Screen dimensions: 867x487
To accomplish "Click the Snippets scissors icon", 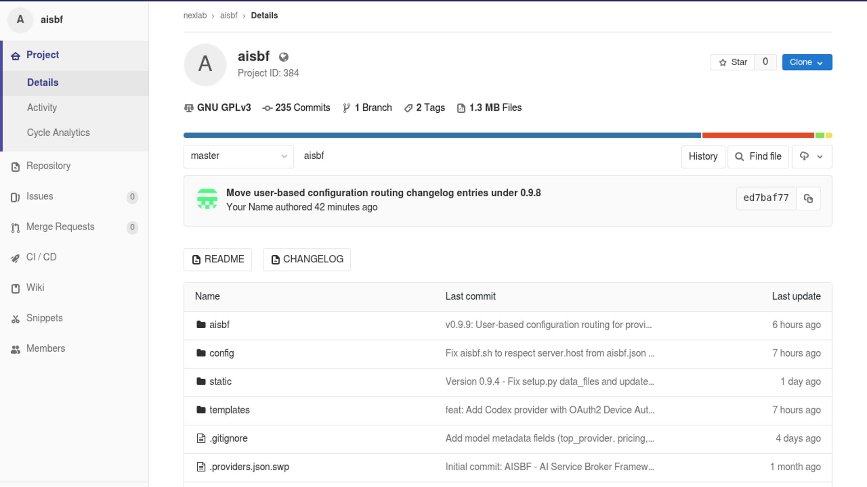I will tap(15, 319).
